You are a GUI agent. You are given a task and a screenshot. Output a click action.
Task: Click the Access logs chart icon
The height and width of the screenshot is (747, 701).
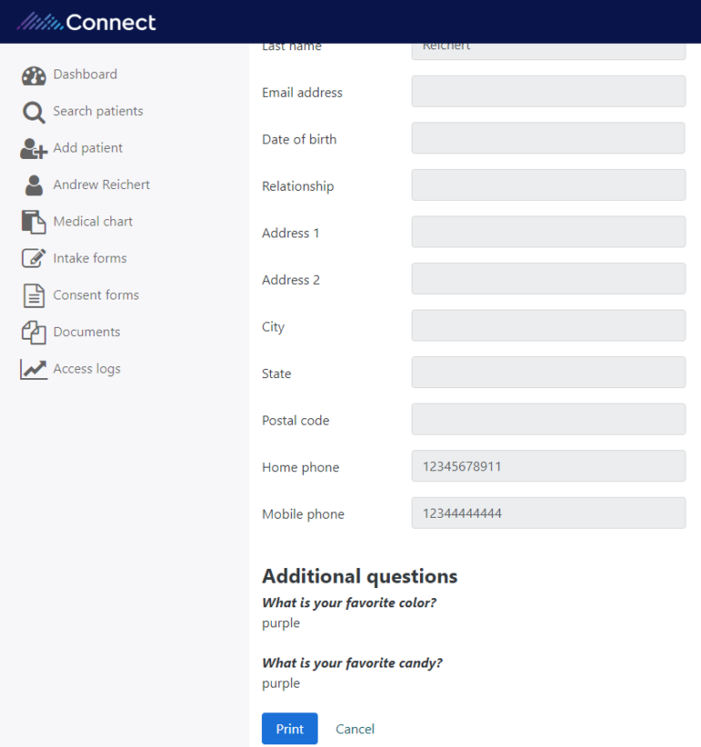(x=34, y=369)
